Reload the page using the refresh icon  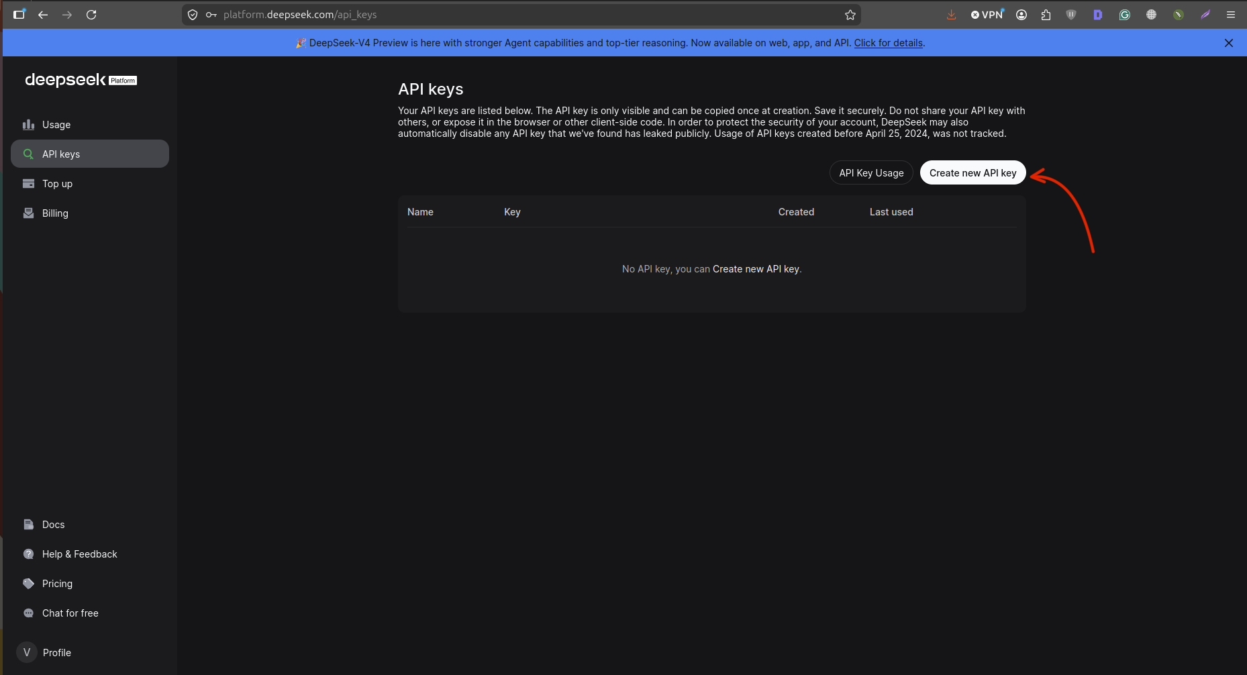pos(91,15)
